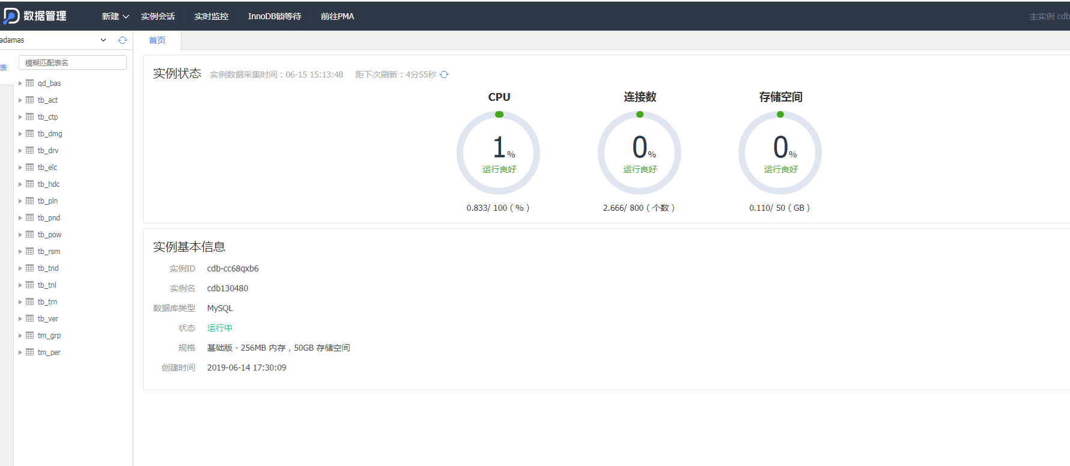Click table icon for tb_dmg

coord(30,133)
